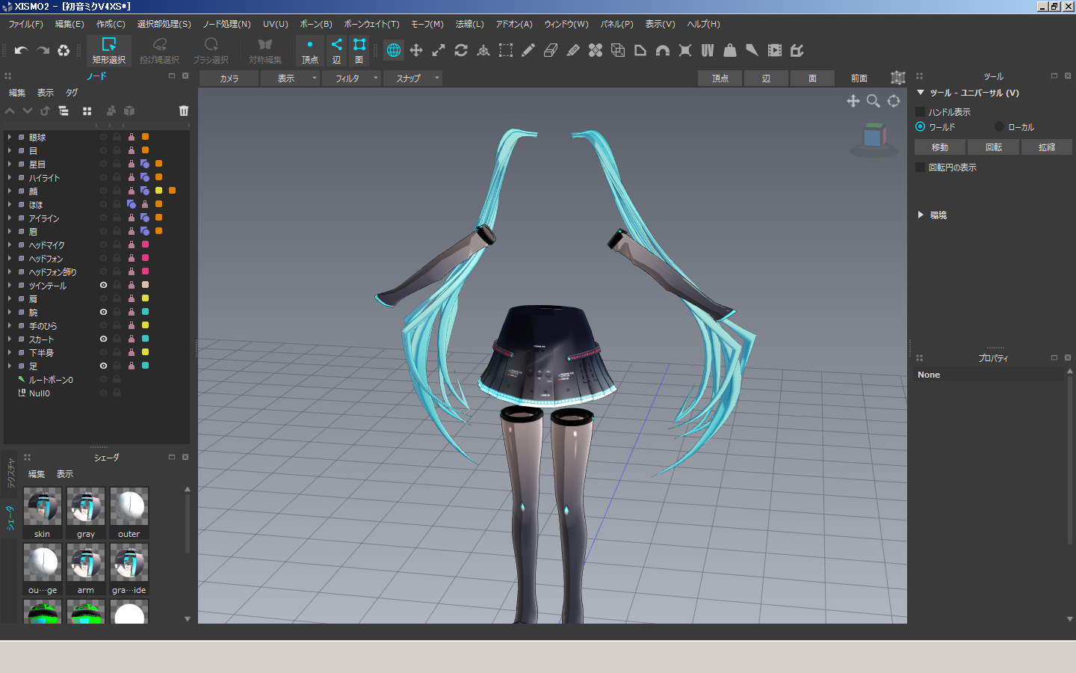Image resolution: width=1076 pixels, height=673 pixels.
Task: Click the pink color tag of ヘッドマイク
Action: coord(145,245)
